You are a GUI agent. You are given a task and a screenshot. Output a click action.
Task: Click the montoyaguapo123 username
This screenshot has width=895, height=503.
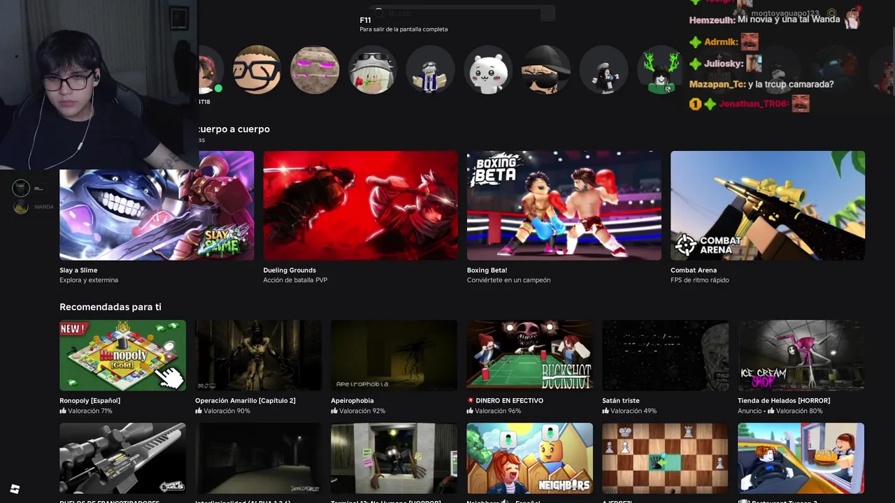coord(785,13)
